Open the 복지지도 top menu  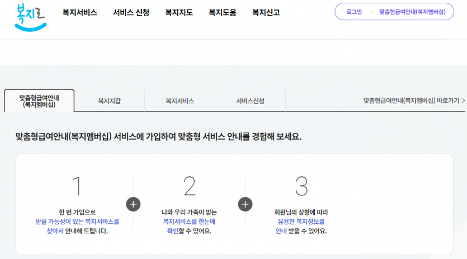(x=179, y=12)
